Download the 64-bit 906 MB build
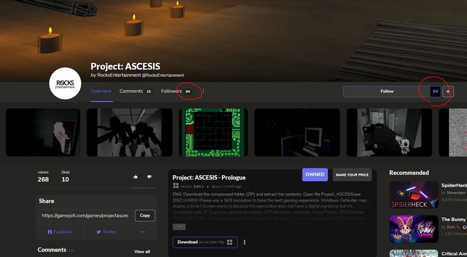Screen dimensions: 467x257 coord(205,242)
